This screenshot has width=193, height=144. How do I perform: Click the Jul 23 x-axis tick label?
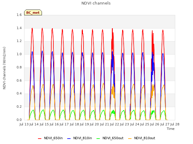[x=125, y=124]
